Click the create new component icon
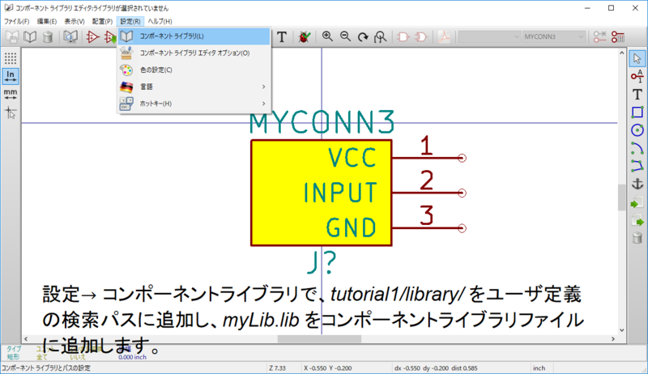The width and height of the screenshot is (648, 374). [x=92, y=36]
